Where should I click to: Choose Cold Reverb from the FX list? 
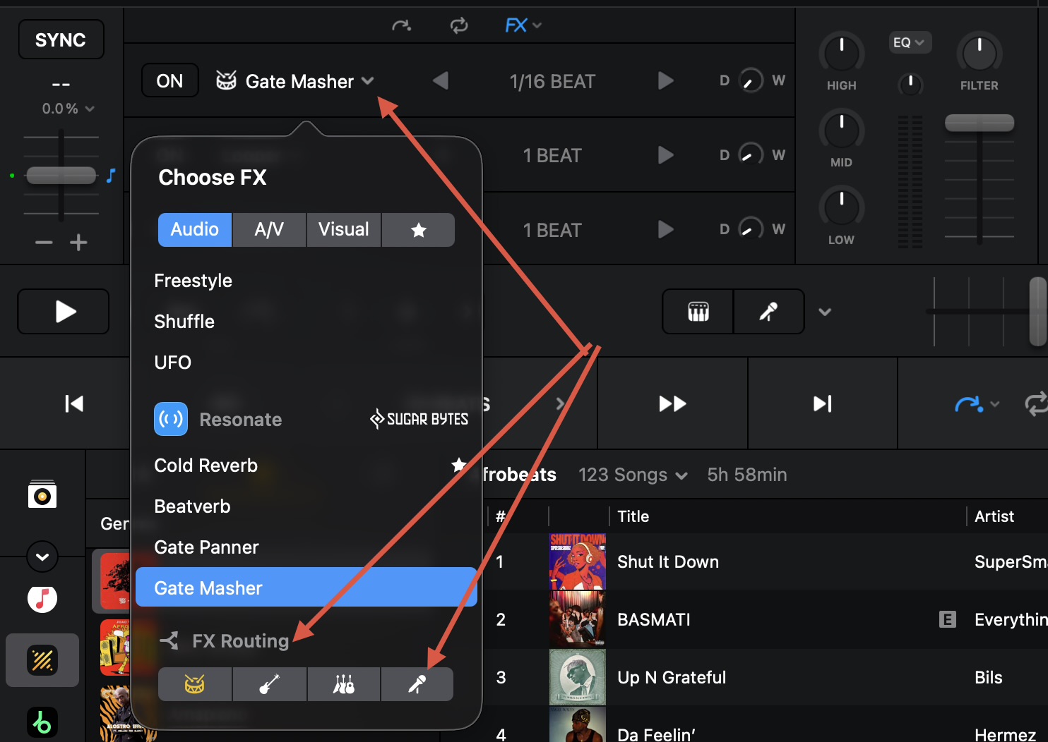coord(206,466)
